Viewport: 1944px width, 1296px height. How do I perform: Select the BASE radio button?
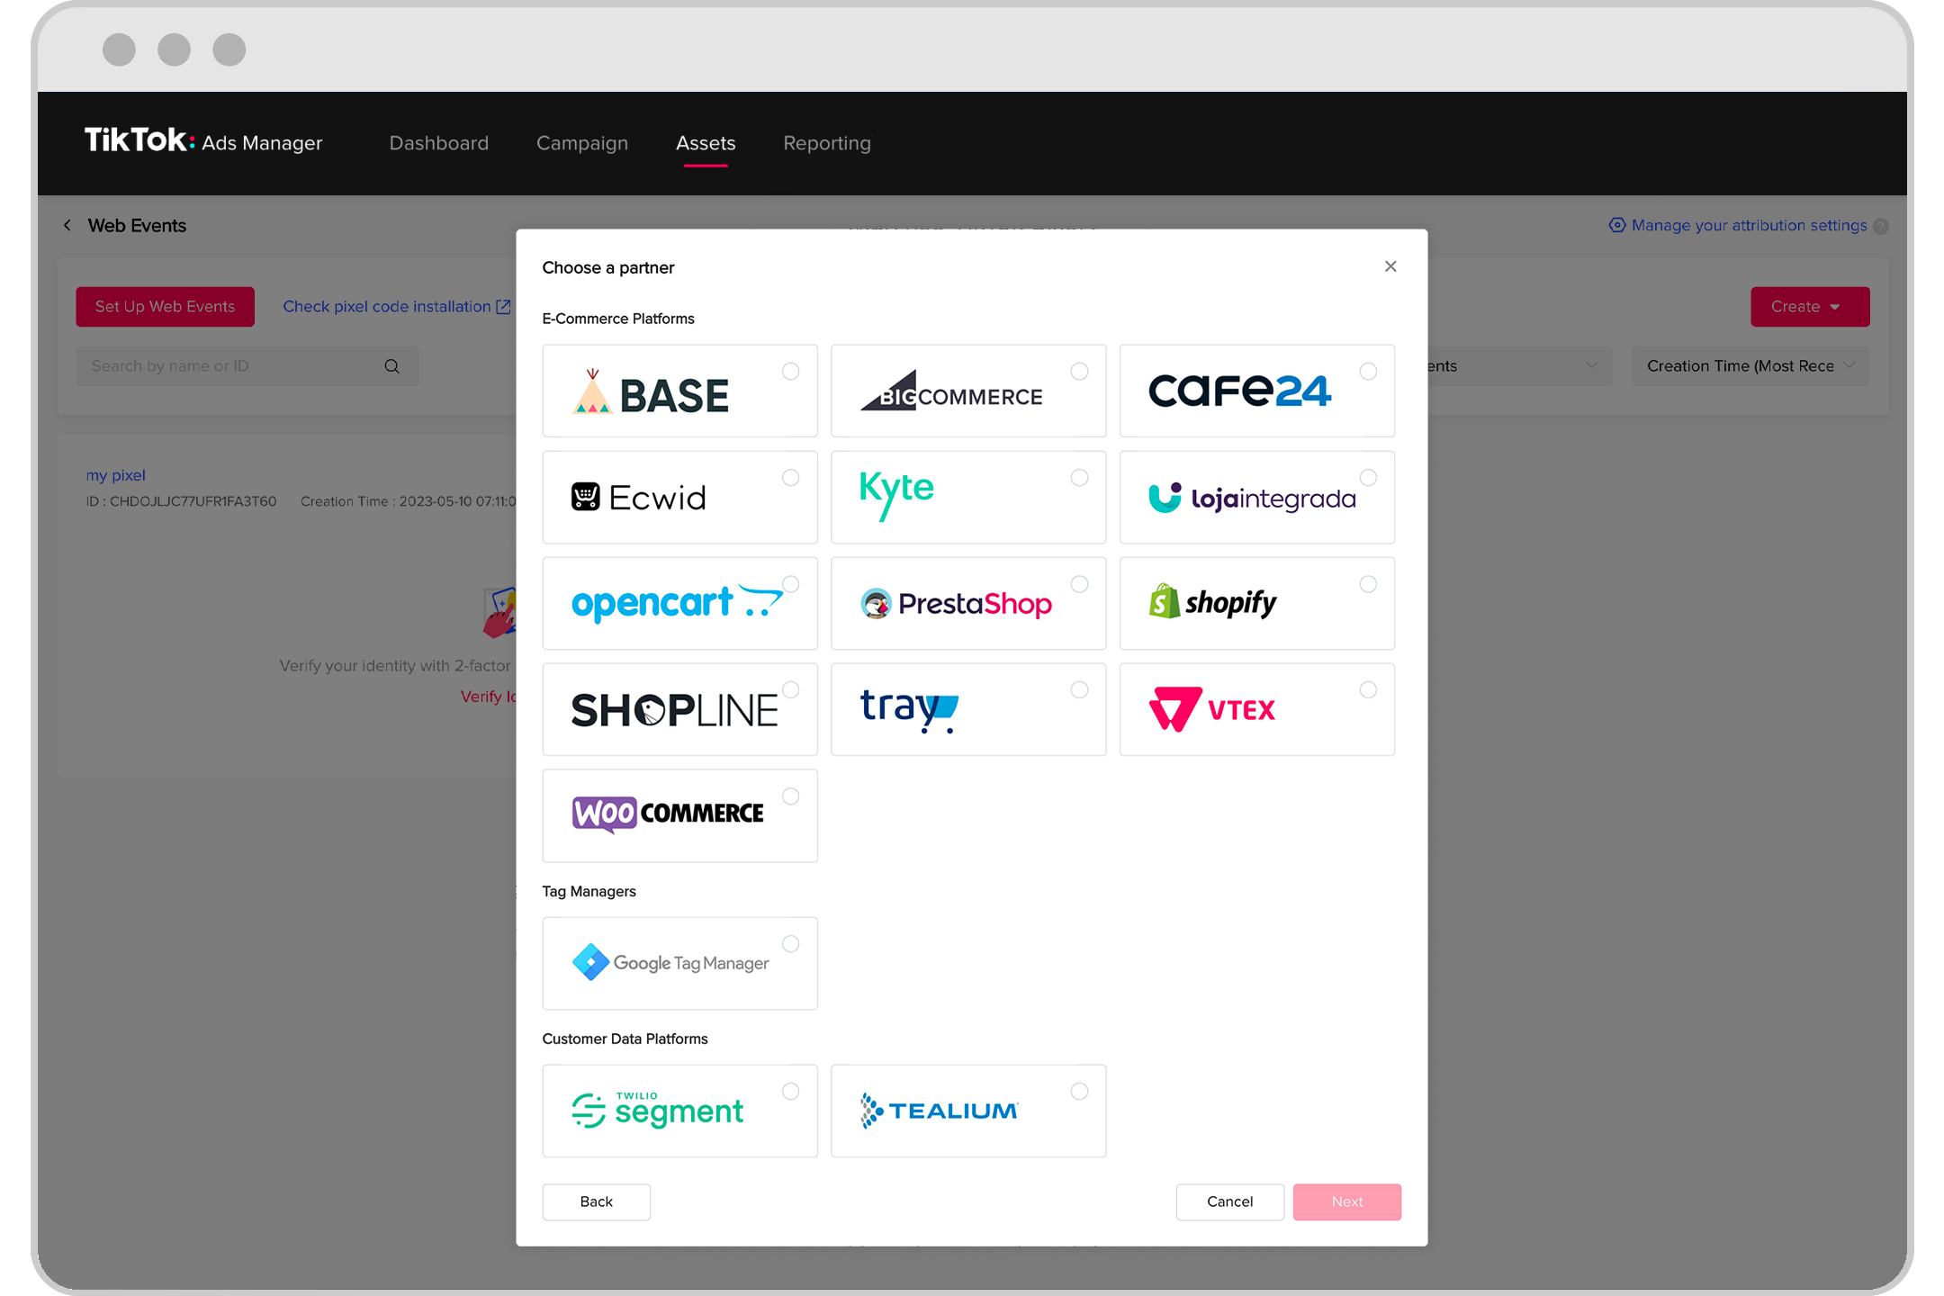pos(790,372)
